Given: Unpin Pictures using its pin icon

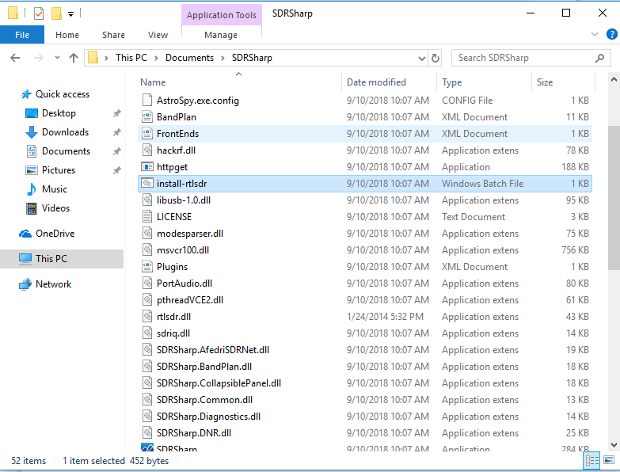Looking at the screenshot, I should click(116, 170).
